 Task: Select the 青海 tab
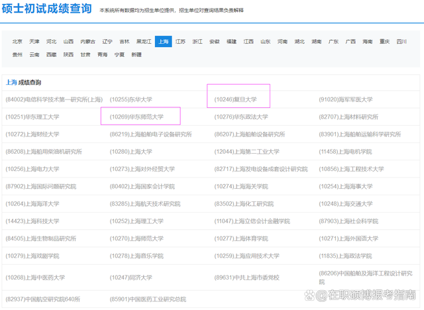(103, 54)
